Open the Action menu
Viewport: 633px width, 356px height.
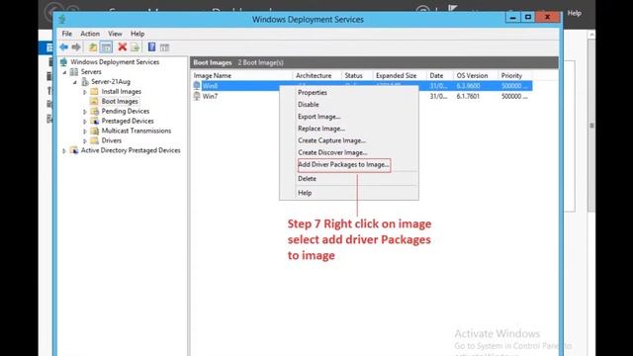coord(90,34)
